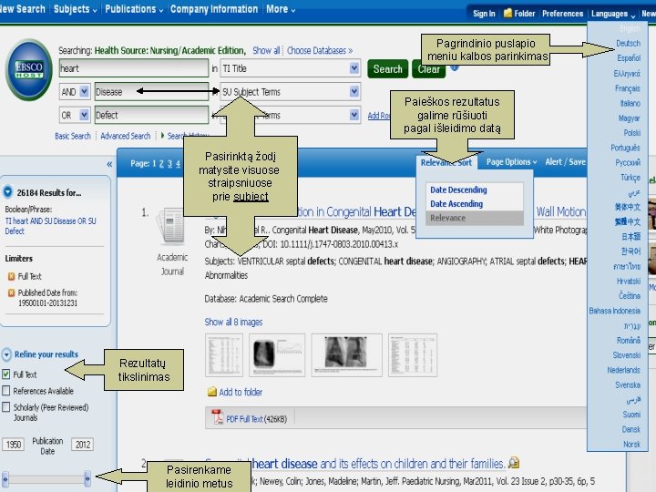Screen dimensions: 656x492
Task: Expand the Page Options dropdown
Action: pyautogui.click(x=511, y=162)
